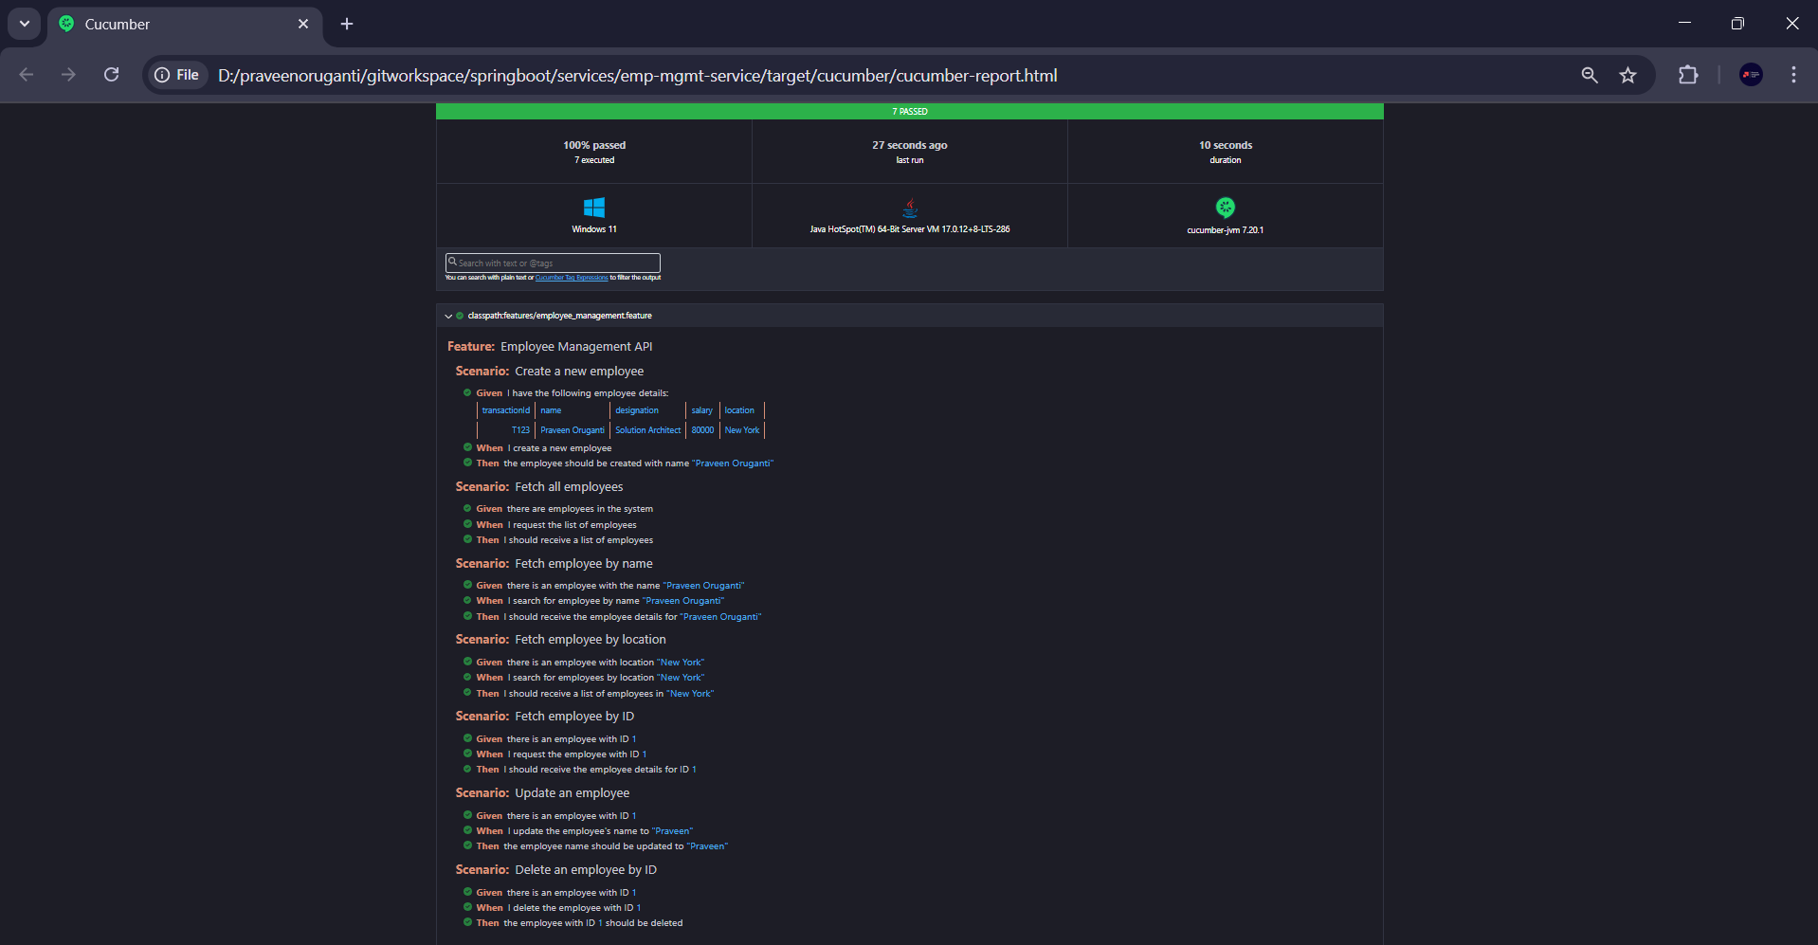1818x945 pixels.
Task: Click pass icon for 'I update the employee's name'
Action: [x=467, y=830]
